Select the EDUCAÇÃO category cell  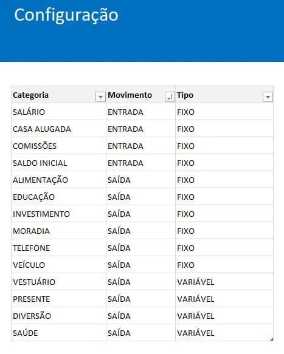click(58, 197)
